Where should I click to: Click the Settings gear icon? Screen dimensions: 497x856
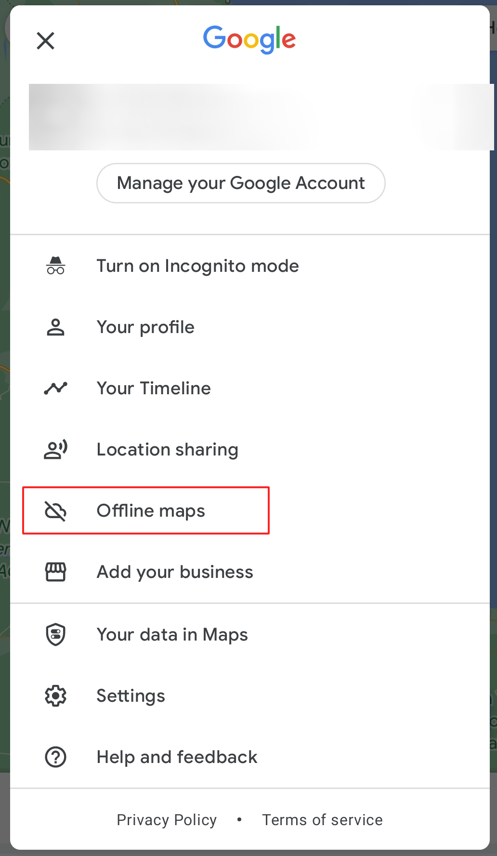pos(55,696)
